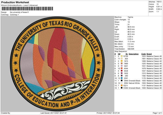
Task: Pick the lilac swatch beside 3401
Action: coord(122,66)
